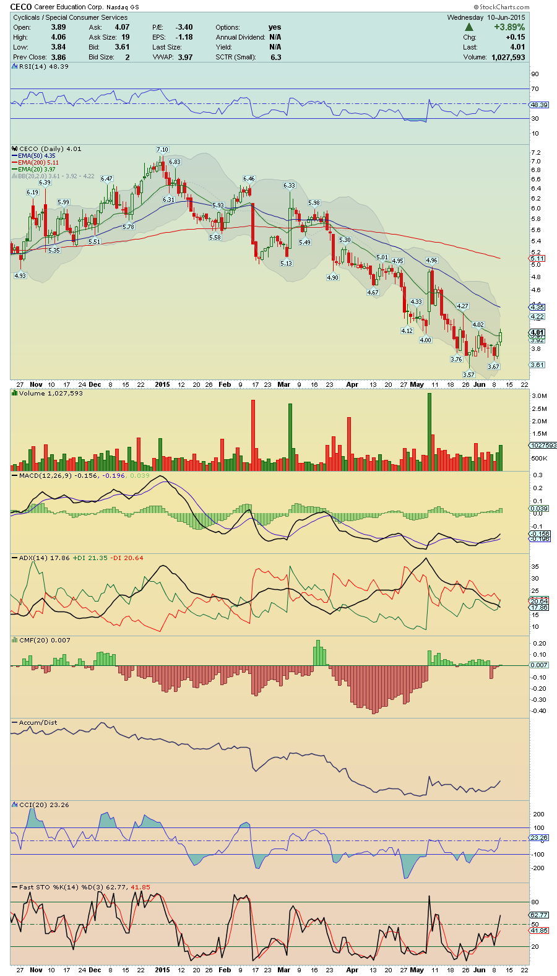The width and height of the screenshot is (557, 976).
Task: Click the Options value 'yes'
Action: point(275,27)
